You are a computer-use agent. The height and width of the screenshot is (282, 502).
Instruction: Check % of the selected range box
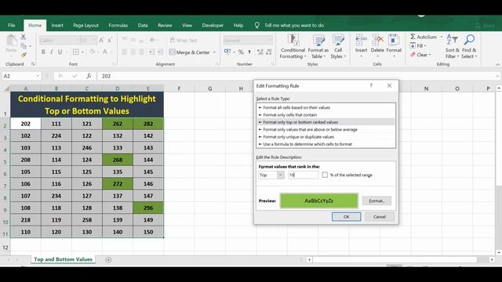coord(325,175)
